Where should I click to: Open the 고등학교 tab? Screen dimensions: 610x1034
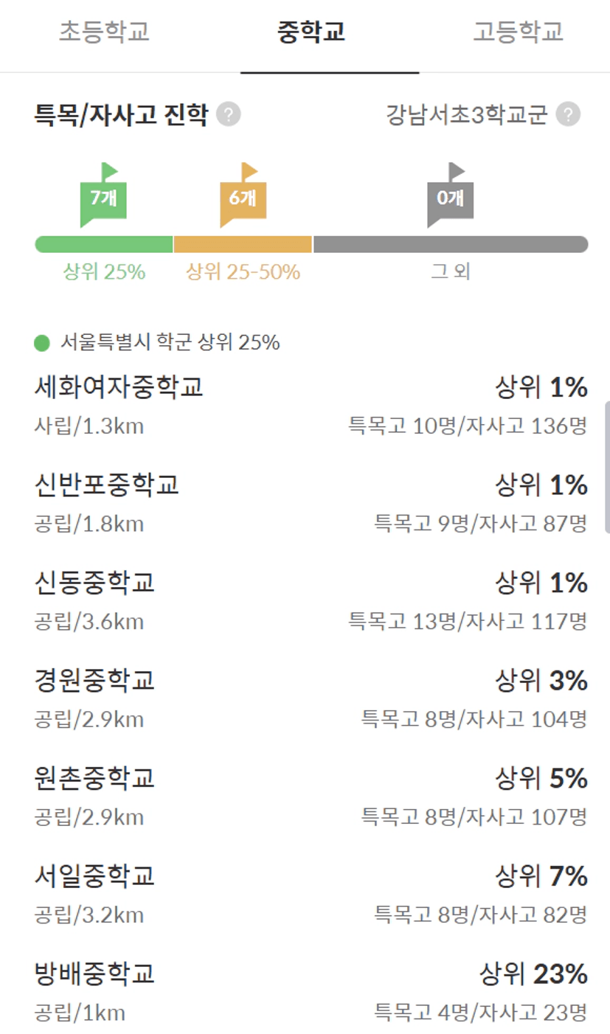point(518,32)
